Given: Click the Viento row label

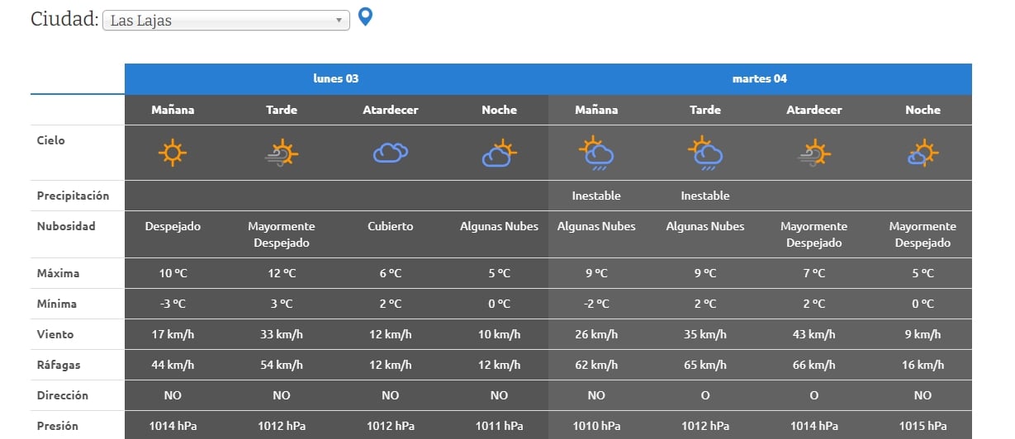Looking at the screenshot, I should pyautogui.click(x=55, y=334).
